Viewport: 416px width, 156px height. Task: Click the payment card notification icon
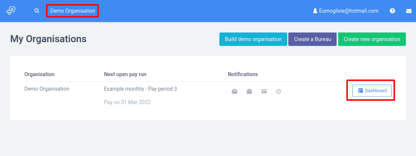tap(264, 92)
